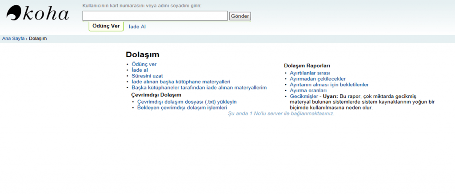Viewport: 455px width, 194px height.
Task: Open the Gecikmişler report link
Action: pyautogui.click(x=304, y=96)
